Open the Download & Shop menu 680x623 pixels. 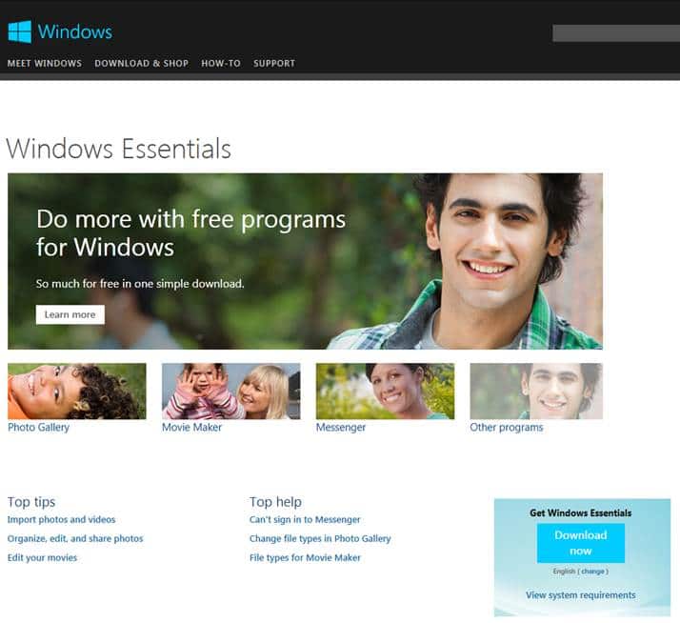(141, 63)
